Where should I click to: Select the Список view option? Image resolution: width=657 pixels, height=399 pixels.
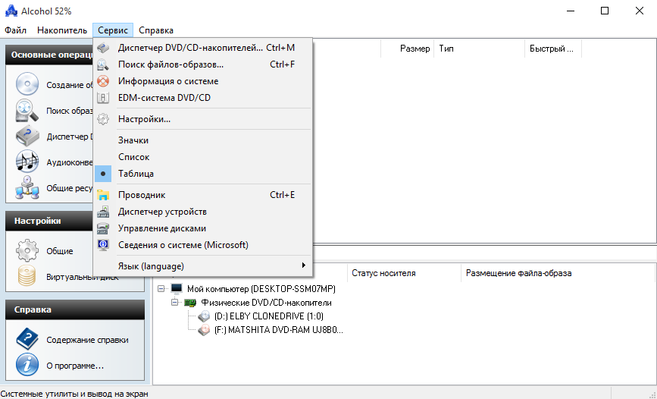[x=133, y=157]
